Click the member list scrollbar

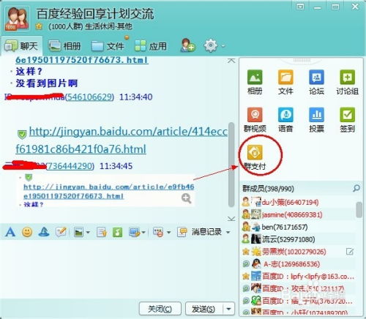click(x=359, y=210)
